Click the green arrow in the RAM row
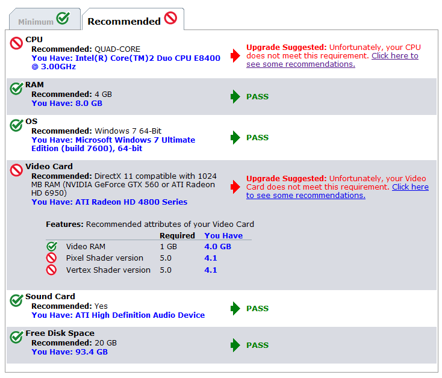 pyautogui.click(x=235, y=97)
